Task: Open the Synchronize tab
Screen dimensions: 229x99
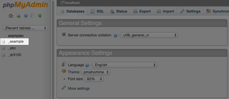Action: pos(216,11)
